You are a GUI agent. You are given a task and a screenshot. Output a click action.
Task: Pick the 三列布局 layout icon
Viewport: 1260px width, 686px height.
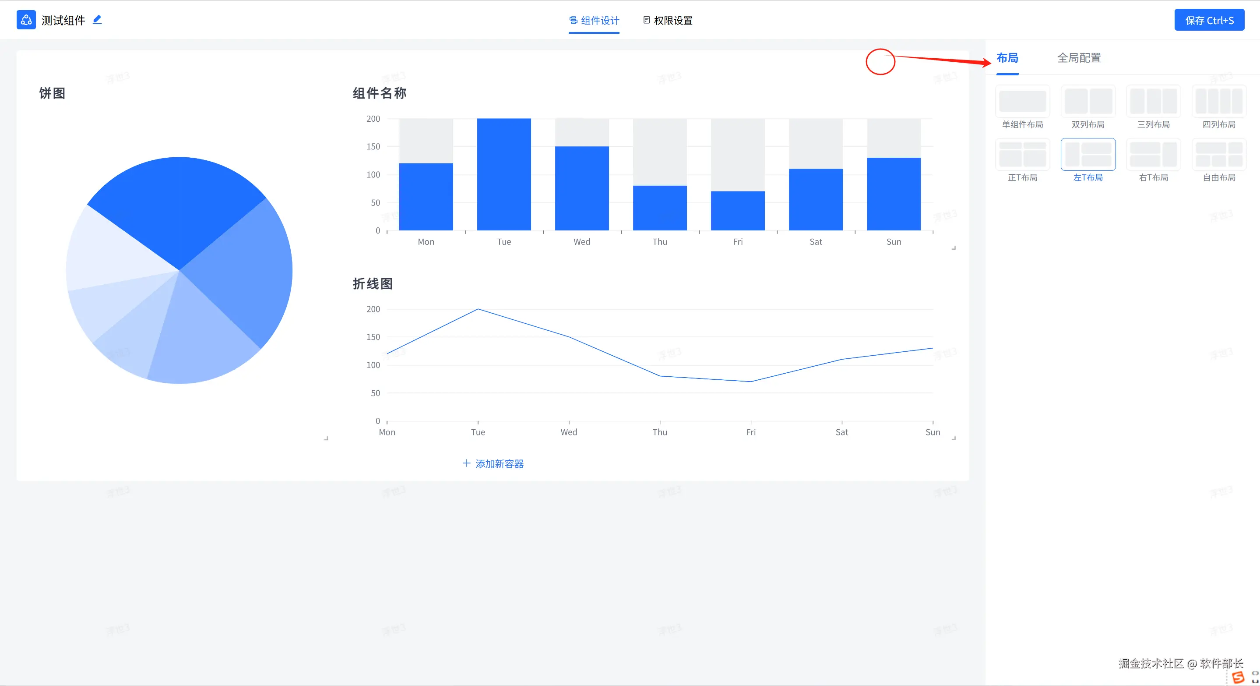(1153, 101)
